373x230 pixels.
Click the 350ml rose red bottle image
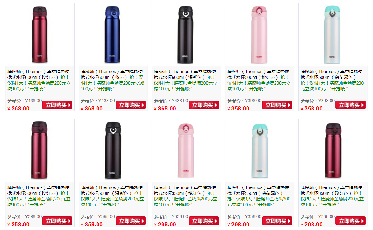[x=333, y=151]
